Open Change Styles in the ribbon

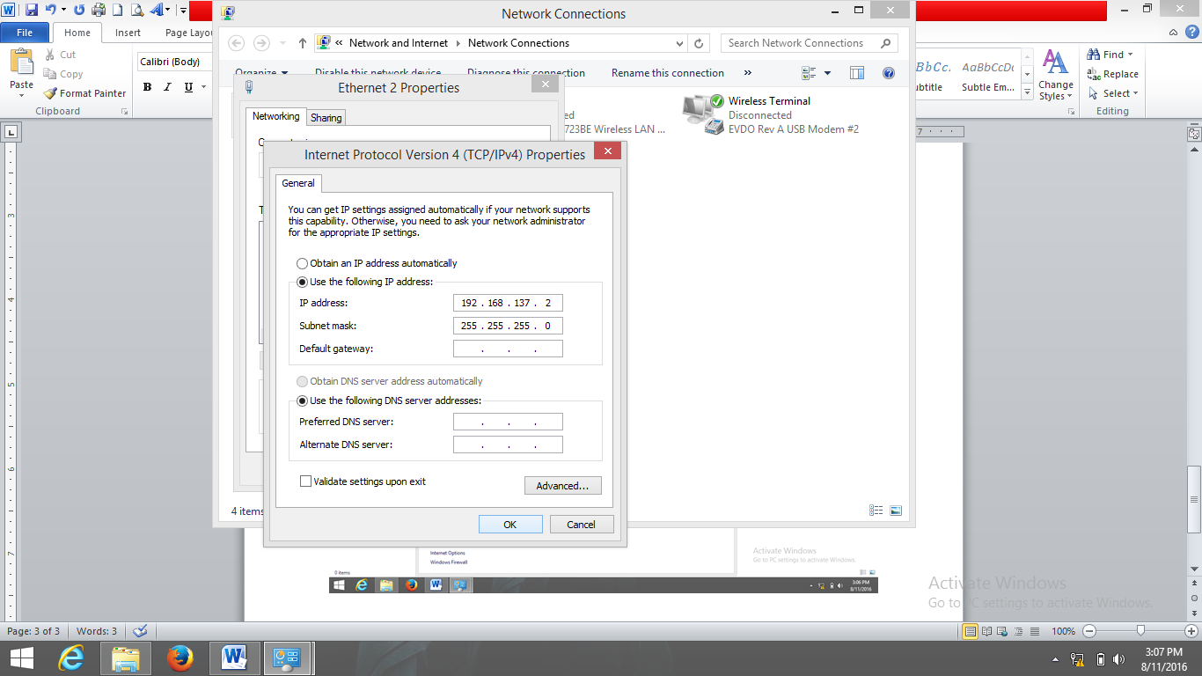[1055, 79]
